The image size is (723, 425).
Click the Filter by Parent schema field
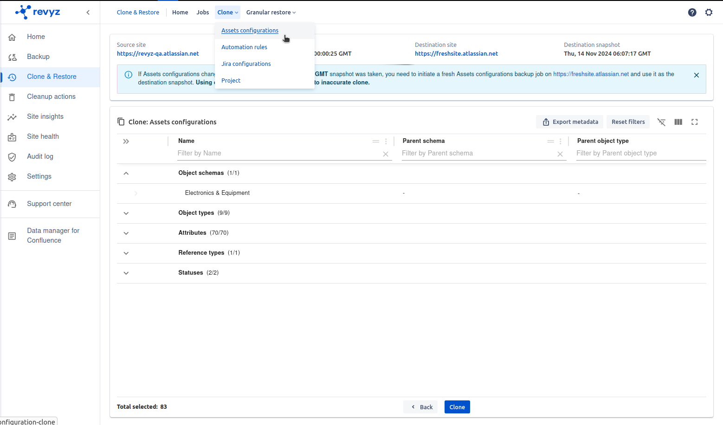coord(477,154)
